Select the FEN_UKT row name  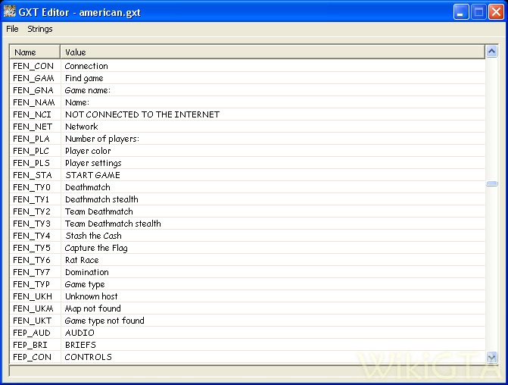pyautogui.click(x=32, y=321)
